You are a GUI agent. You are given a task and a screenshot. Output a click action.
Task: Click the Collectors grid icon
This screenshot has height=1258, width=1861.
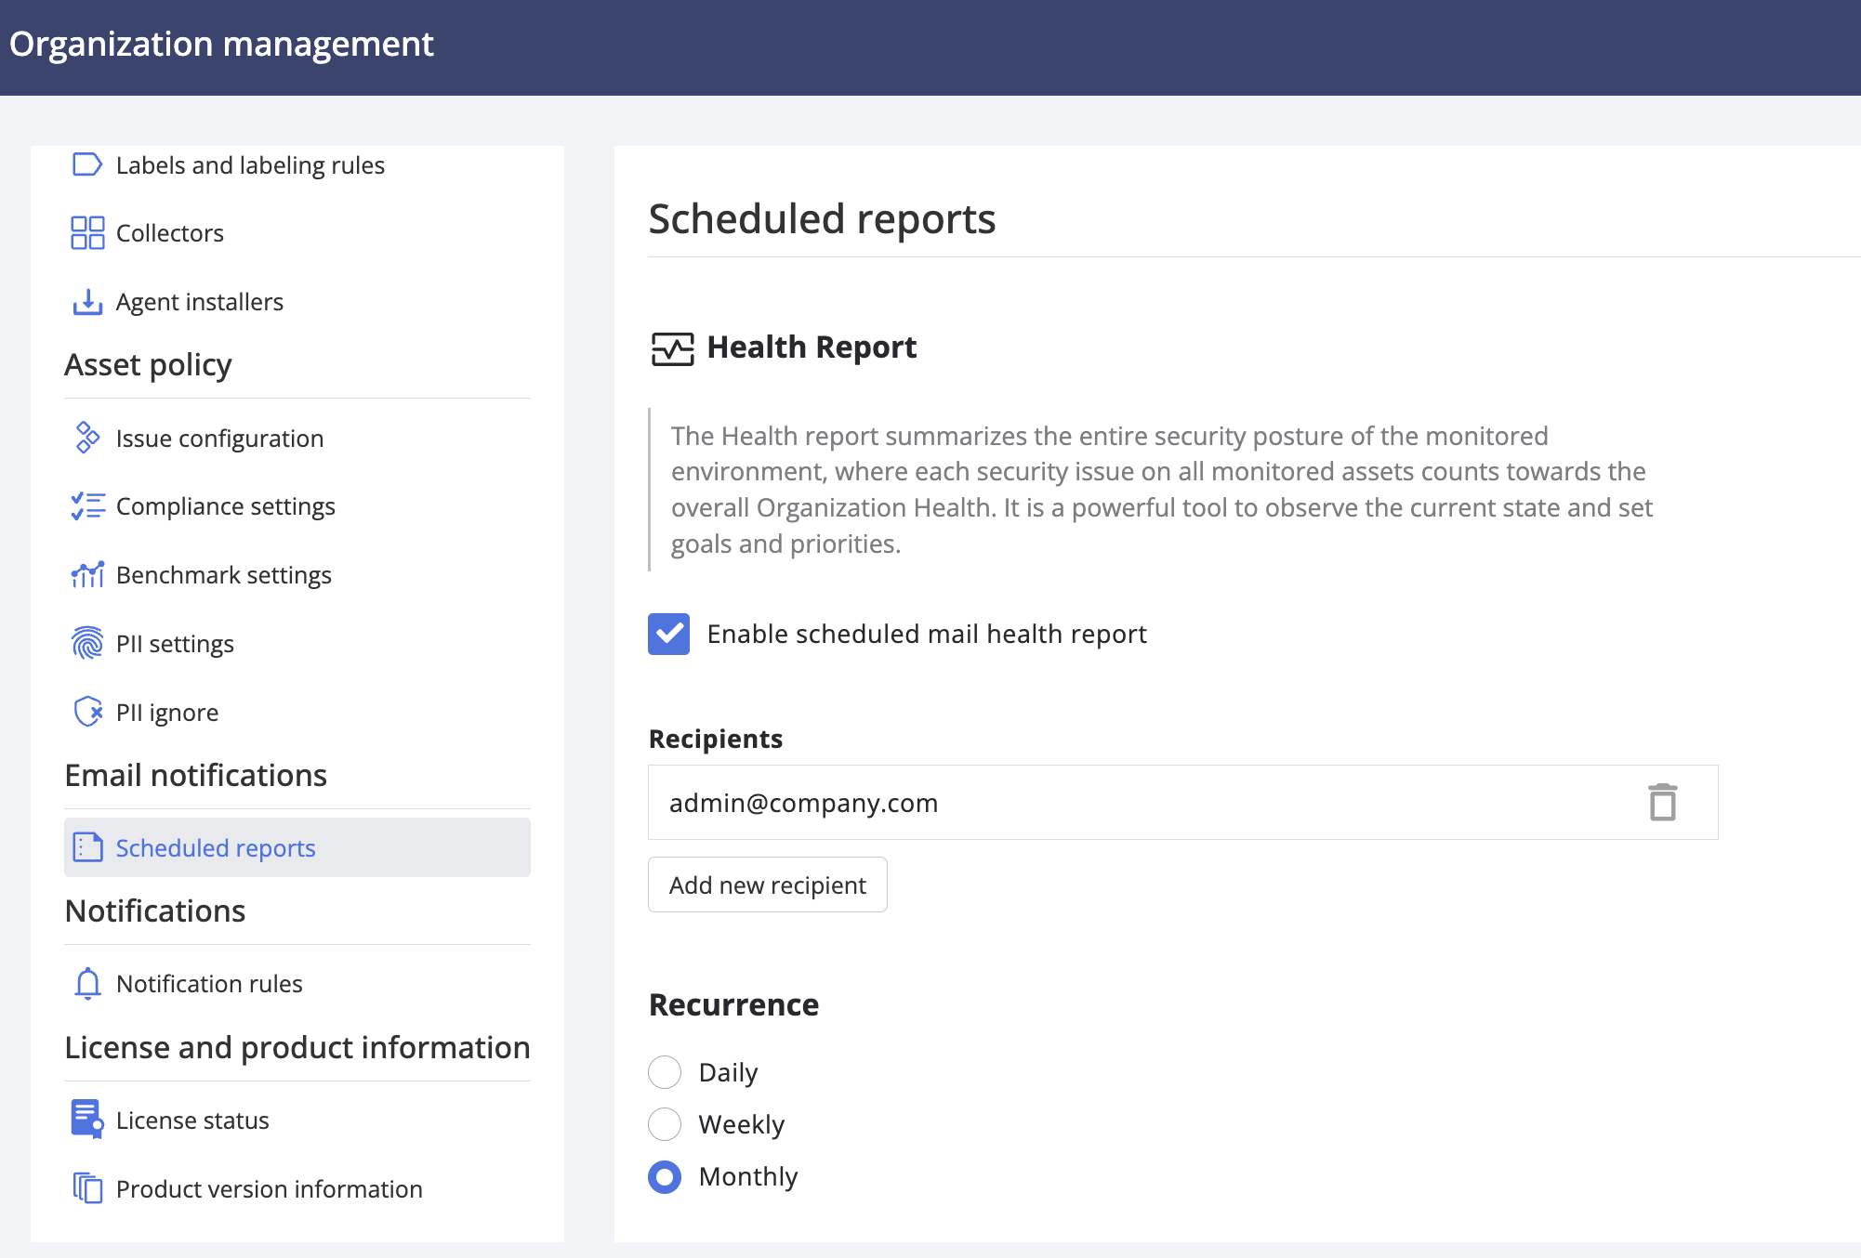(87, 233)
